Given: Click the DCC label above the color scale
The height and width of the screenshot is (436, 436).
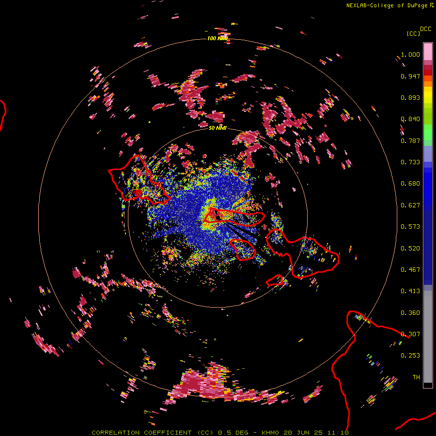Looking at the screenshot, I should (x=426, y=29).
